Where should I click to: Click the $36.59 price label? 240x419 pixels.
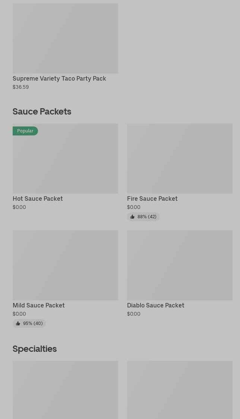[x=20, y=87]
